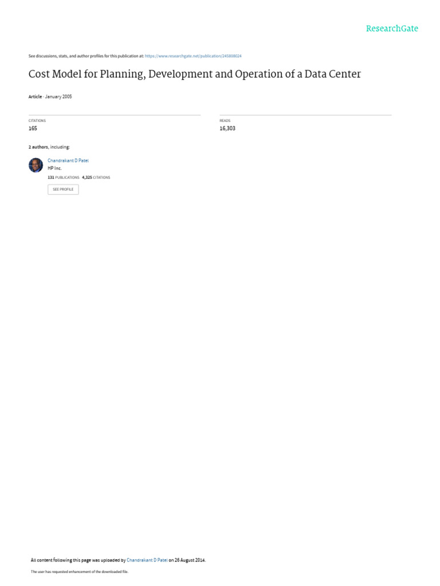Image resolution: width=440 pixels, height=586 pixels.
Task: Click the 26 August 2014 upload date
Action: (190, 560)
